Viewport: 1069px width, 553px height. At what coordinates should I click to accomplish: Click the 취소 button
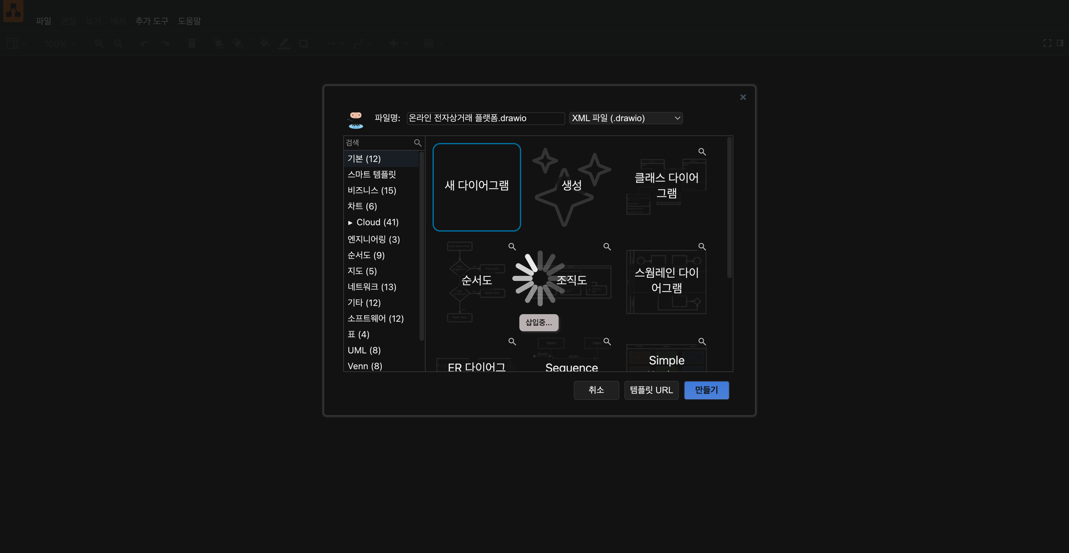(x=596, y=390)
